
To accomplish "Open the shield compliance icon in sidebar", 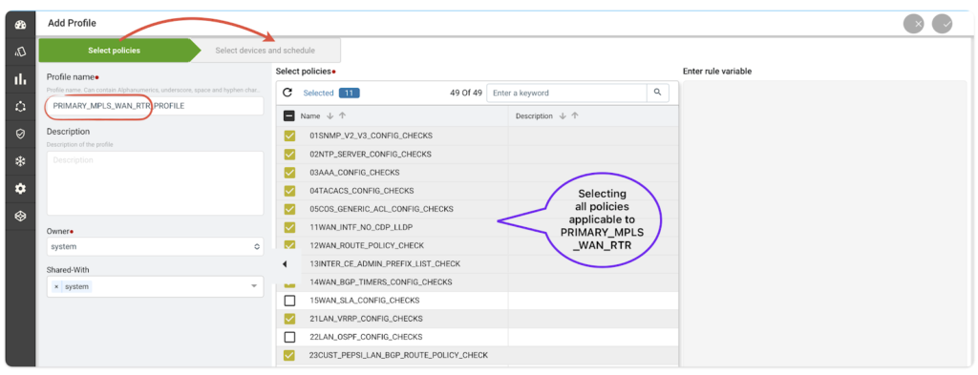I will coord(21,134).
